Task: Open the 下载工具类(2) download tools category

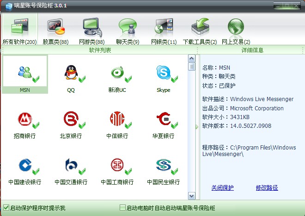Action: tap(200, 27)
